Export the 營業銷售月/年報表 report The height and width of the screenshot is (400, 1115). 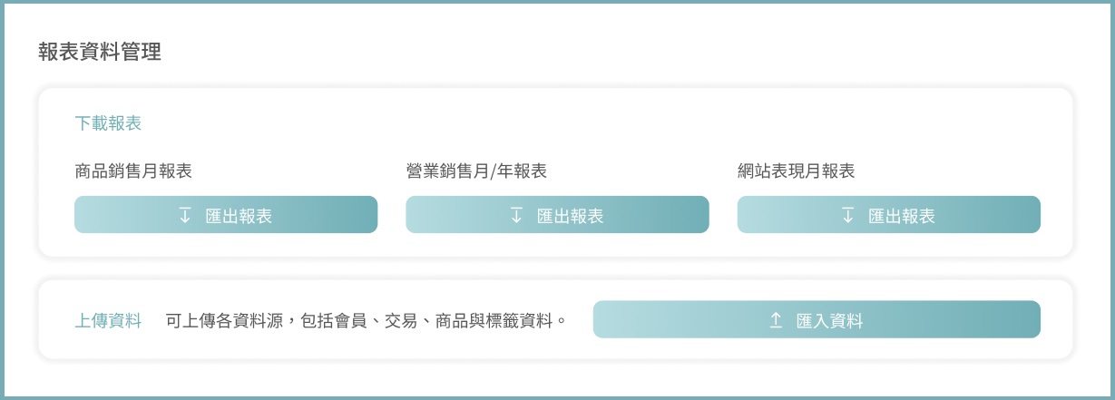[x=557, y=215]
